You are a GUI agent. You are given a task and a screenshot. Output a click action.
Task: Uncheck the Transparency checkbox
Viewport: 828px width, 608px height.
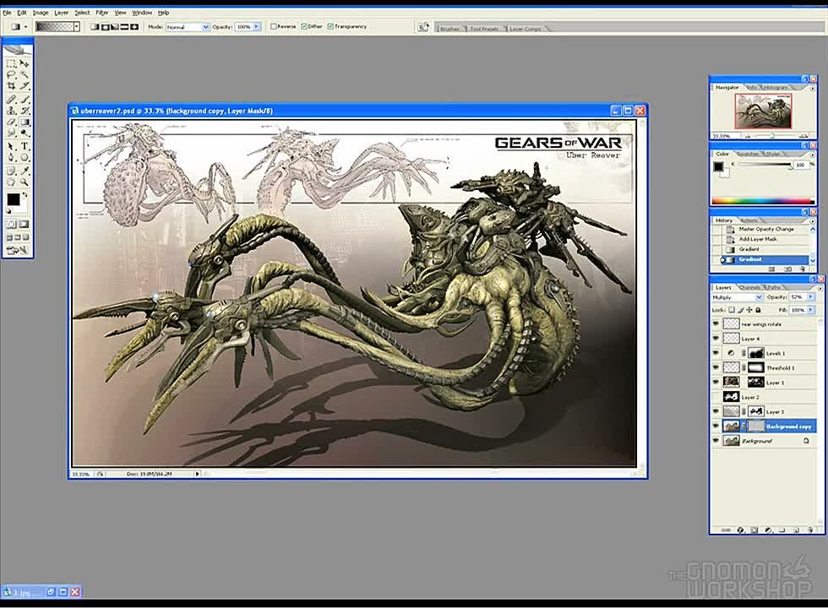[330, 26]
